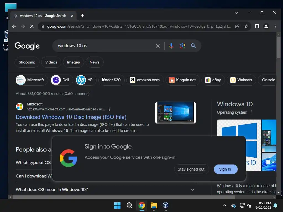283x212 pixels.
Task: Open OneDrive cloud tray icon
Action: click(233, 205)
